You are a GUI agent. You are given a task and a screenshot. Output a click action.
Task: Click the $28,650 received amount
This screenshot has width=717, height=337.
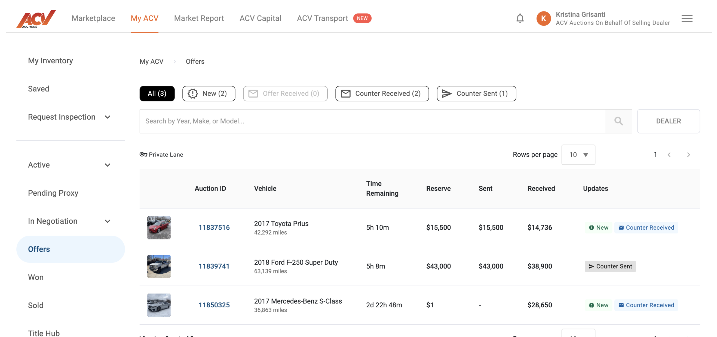(x=540, y=305)
